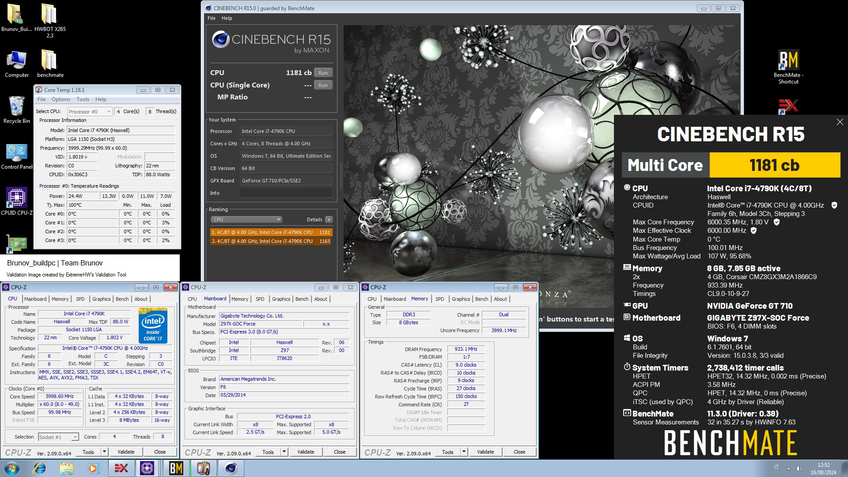Open the File menu in Cinebench

pyautogui.click(x=212, y=18)
